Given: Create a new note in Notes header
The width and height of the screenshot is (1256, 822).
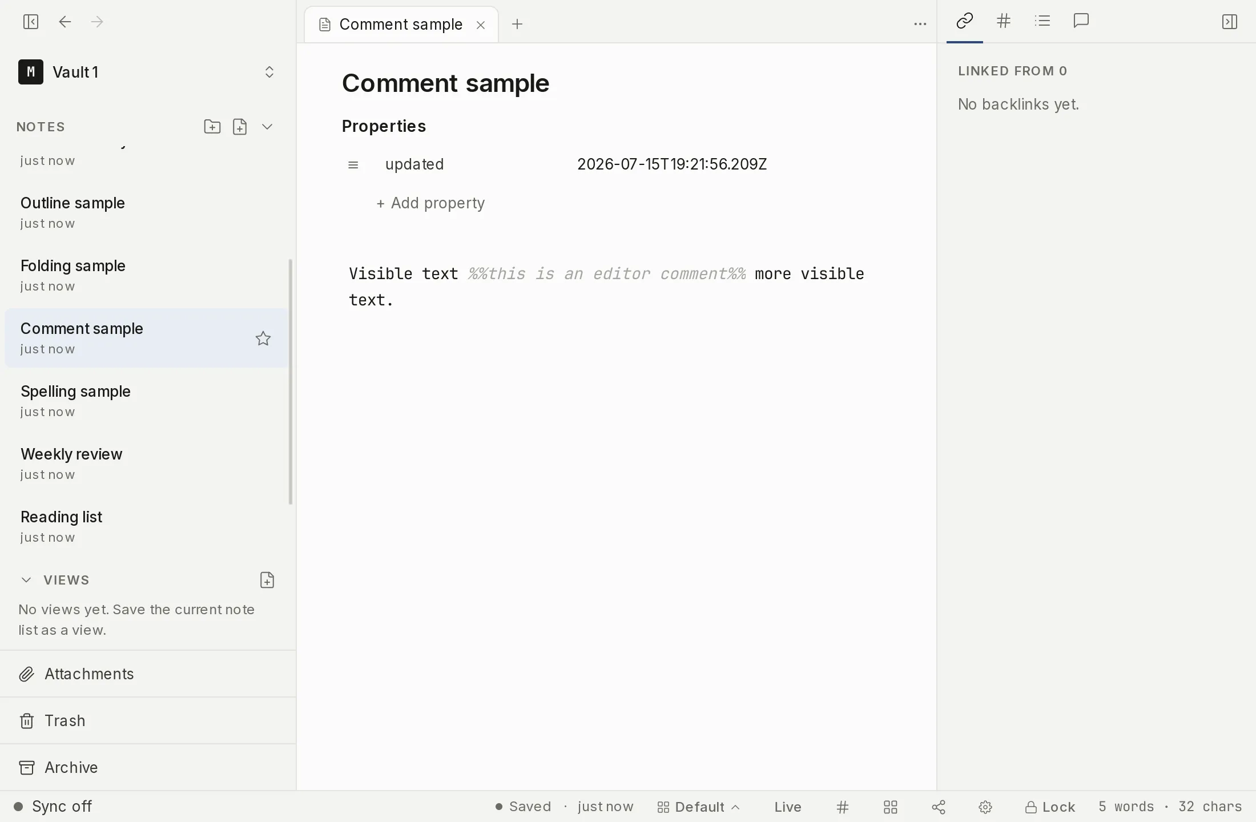Looking at the screenshot, I should pyautogui.click(x=240, y=126).
